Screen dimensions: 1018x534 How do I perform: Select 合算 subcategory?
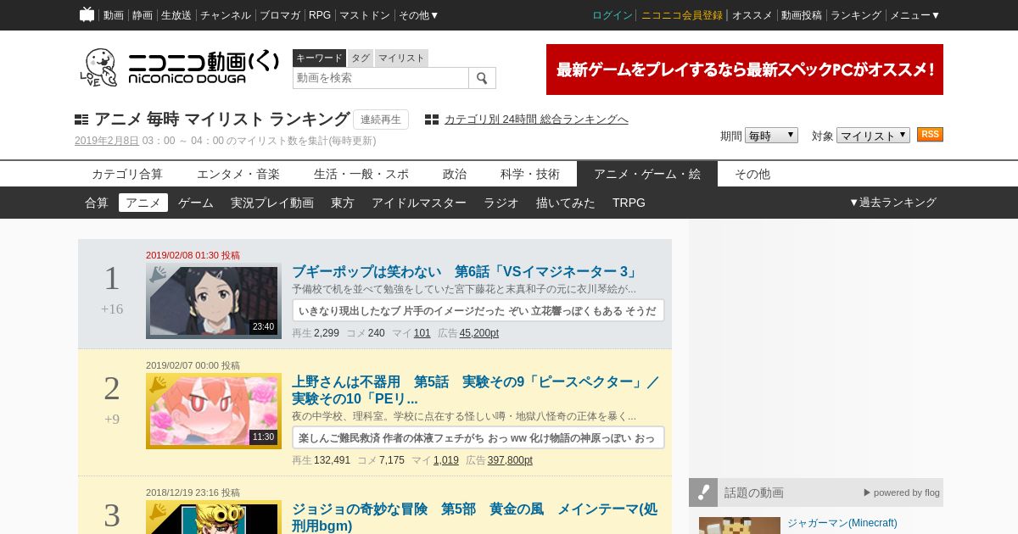pos(97,203)
